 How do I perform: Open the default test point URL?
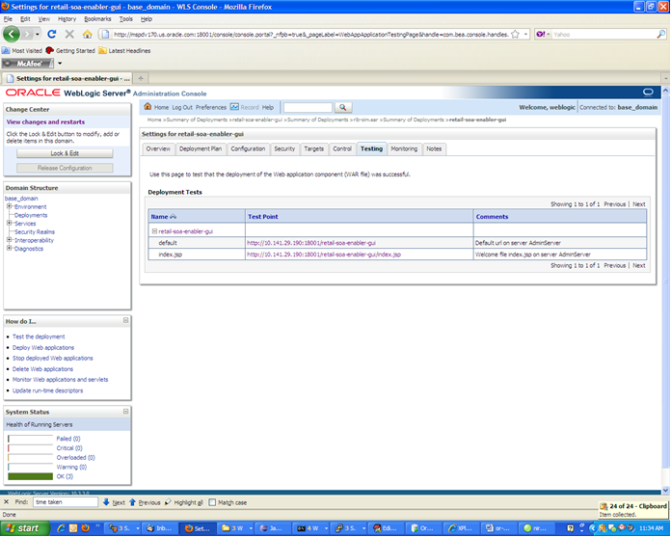tap(311, 243)
